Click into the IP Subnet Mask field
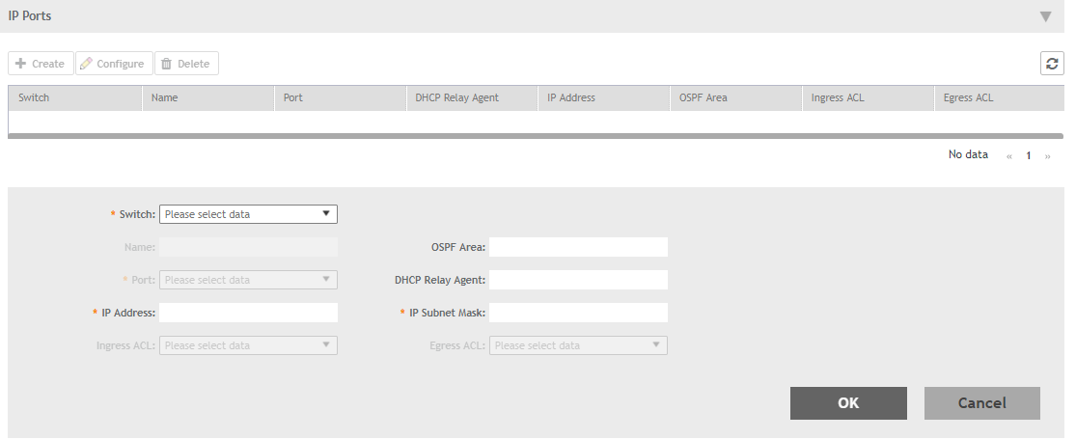1076x439 pixels. pyautogui.click(x=578, y=313)
